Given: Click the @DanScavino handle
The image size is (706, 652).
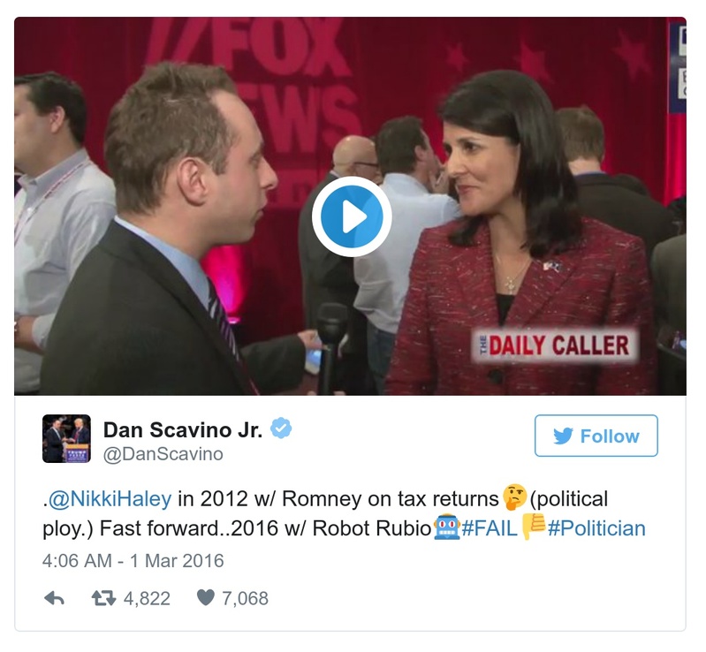Looking at the screenshot, I should coord(163,454).
